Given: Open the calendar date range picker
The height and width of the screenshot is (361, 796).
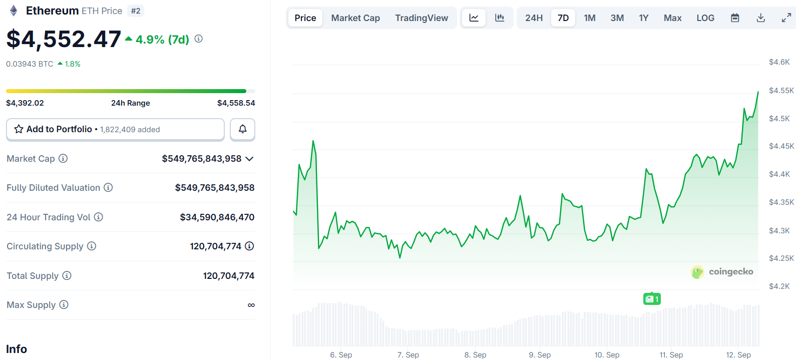Looking at the screenshot, I should 735,18.
